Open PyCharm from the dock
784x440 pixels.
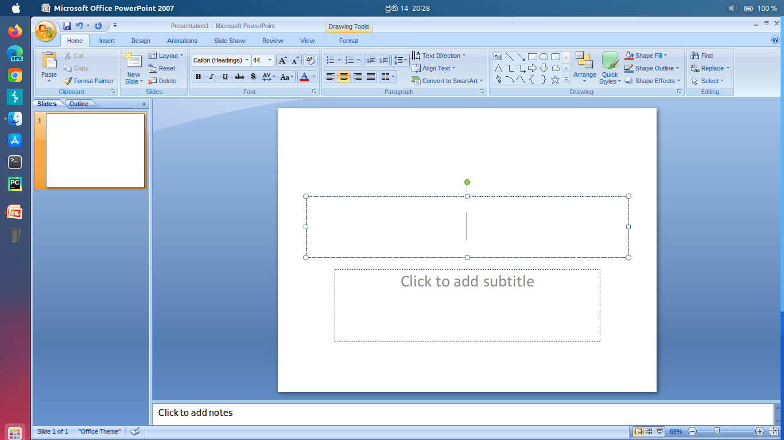15,184
